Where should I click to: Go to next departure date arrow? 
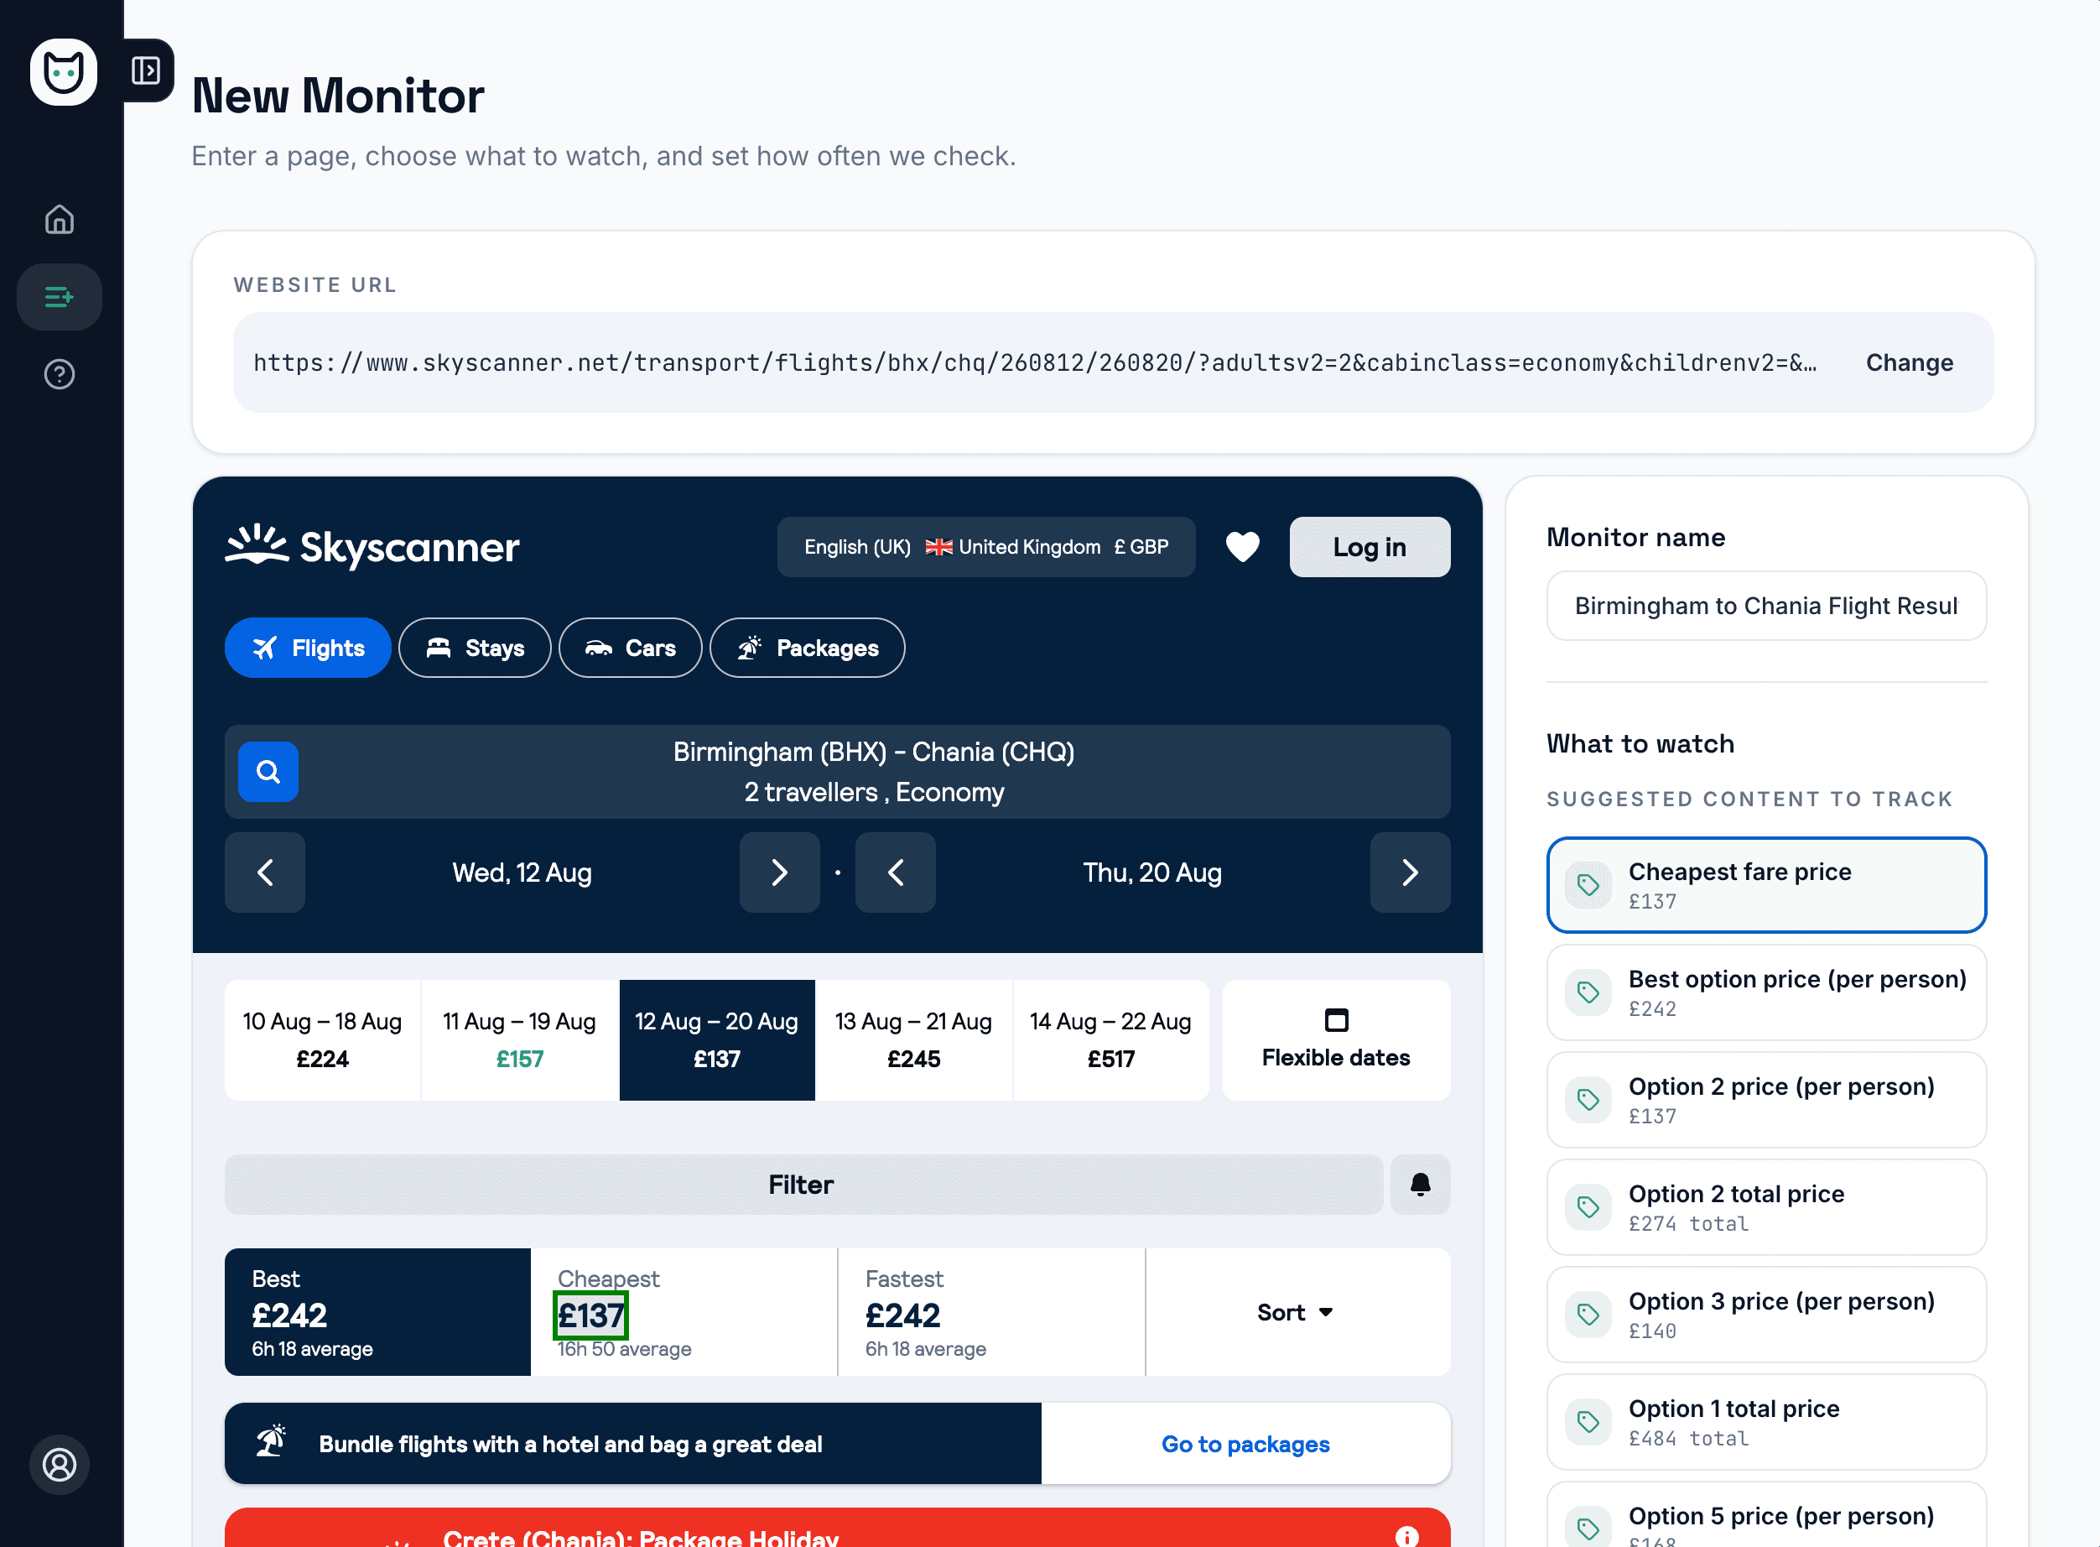779,872
